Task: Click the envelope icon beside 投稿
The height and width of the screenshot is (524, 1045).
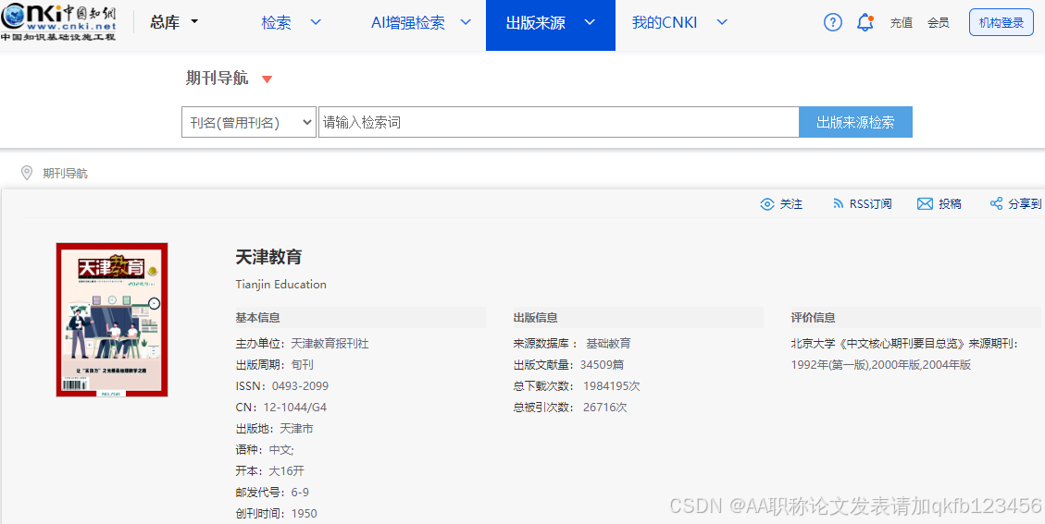Action: tap(925, 204)
